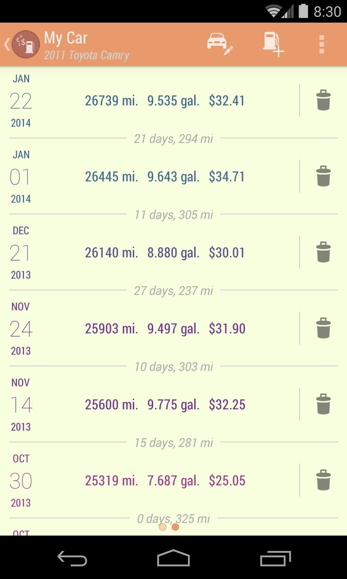Screen dimensions: 347x579
Task: Select the $32.25 fill-up entry
Action: tap(227, 404)
